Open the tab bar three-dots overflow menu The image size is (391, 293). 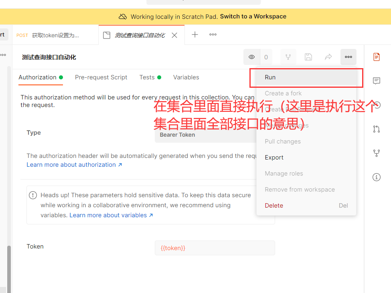(x=213, y=34)
